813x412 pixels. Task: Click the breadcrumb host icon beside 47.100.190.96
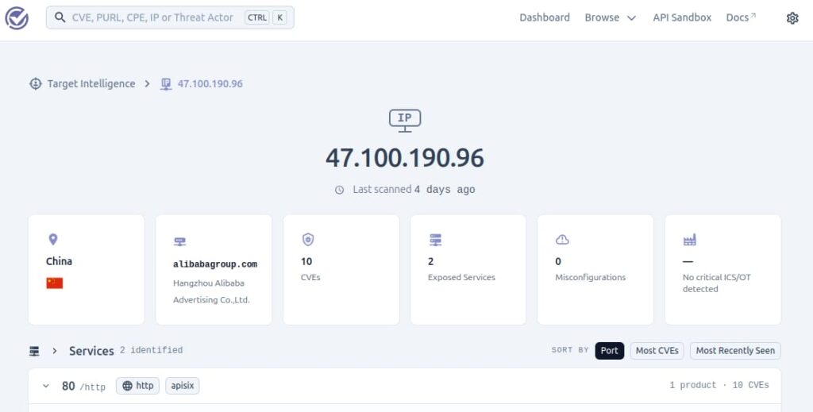(x=166, y=83)
